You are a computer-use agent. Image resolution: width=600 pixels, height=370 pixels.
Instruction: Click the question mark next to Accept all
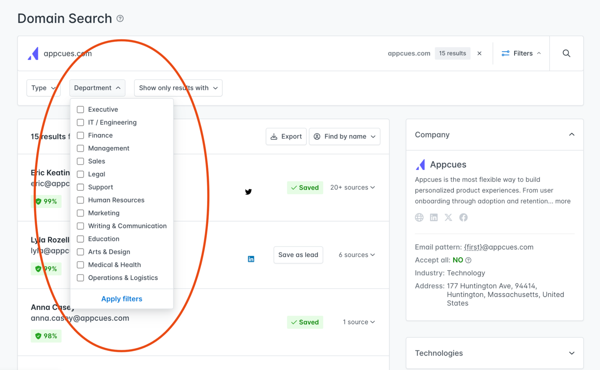click(x=469, y=260)
